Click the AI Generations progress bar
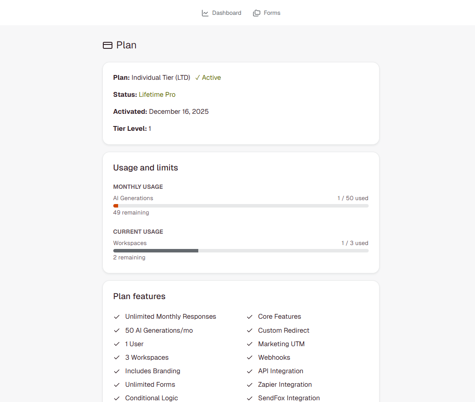 pyautogui.click(x=241, y=205)
